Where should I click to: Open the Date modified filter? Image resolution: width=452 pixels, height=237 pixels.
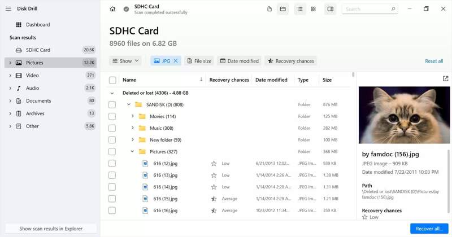[240, 61]
